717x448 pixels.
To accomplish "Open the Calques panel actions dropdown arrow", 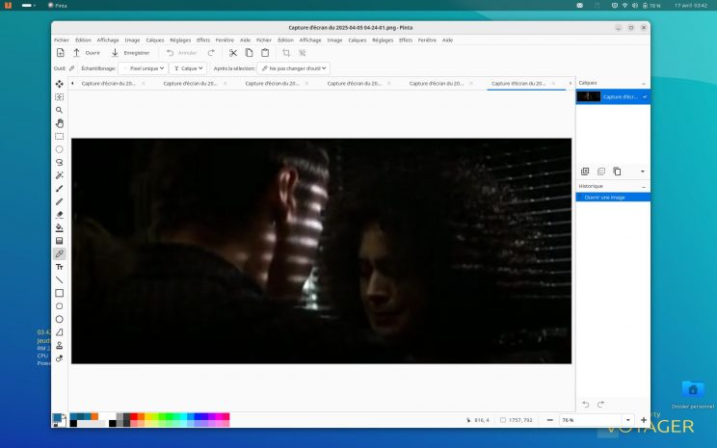I will [x=643, y=171].
